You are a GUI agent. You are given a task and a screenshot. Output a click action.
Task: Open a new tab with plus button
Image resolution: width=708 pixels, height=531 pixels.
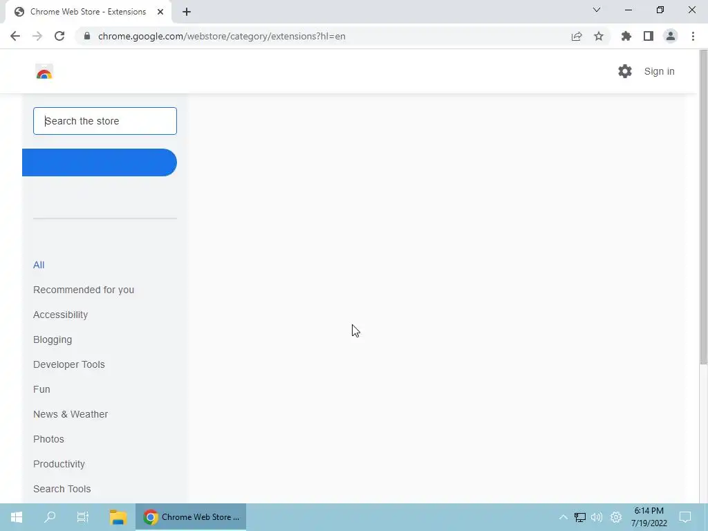(187, 12)
